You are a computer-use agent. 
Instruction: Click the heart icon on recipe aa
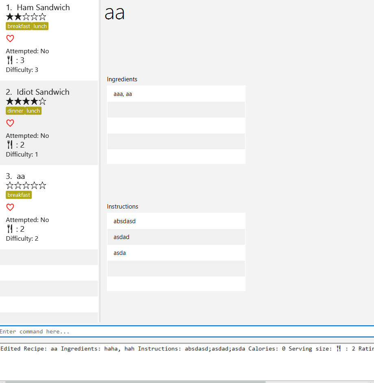10,207
